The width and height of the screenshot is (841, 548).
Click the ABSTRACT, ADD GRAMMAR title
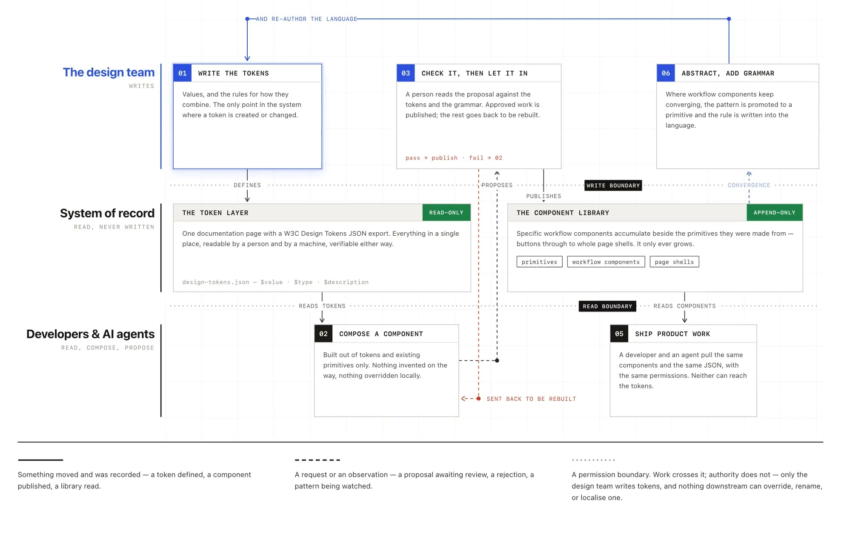[x=728, y=73]
